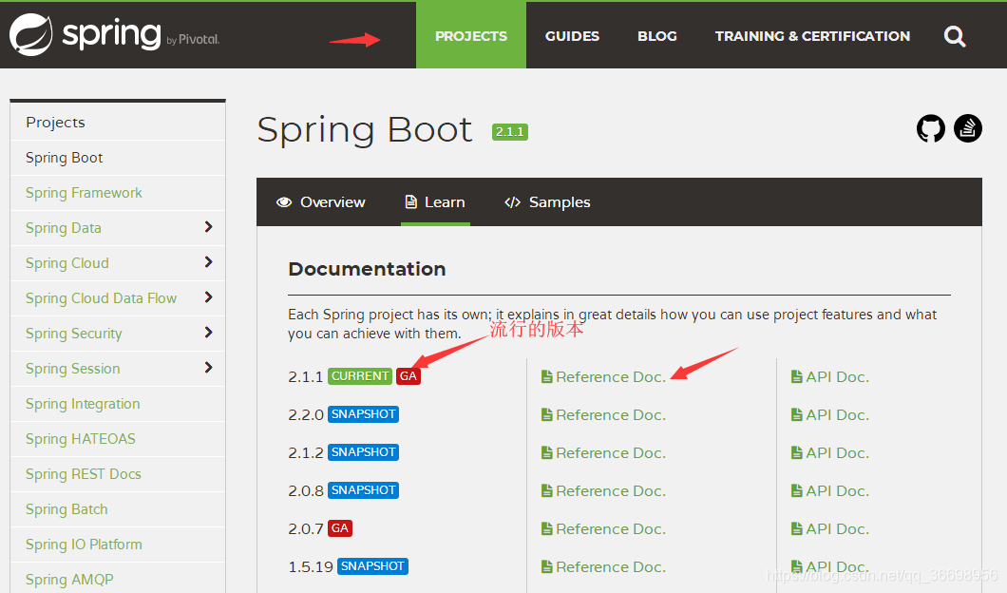Open the GitHub repository icon

[x=931, y=128]
